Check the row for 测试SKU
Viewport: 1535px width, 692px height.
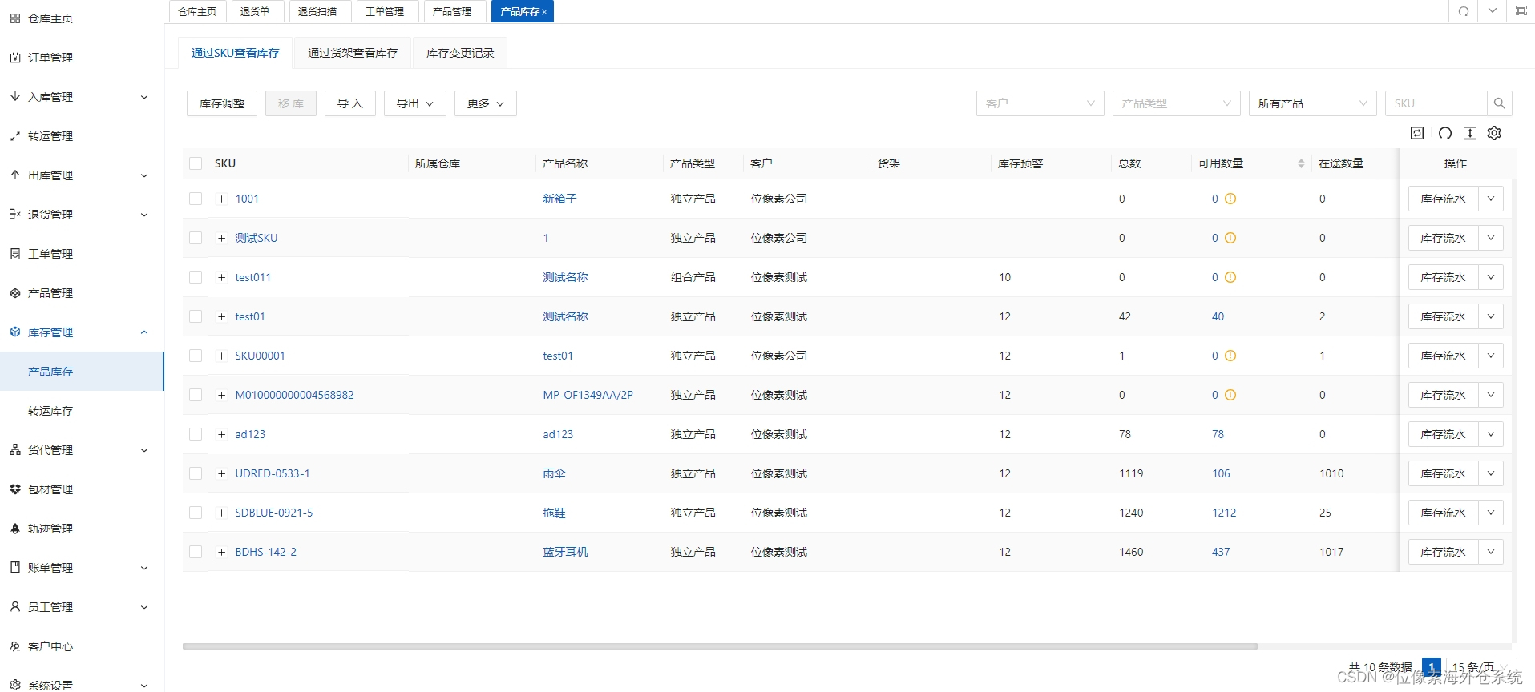point(196,238)
